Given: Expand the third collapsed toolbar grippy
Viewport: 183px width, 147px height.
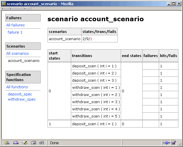Looking at the screenshot, I should tap(27, 9).
